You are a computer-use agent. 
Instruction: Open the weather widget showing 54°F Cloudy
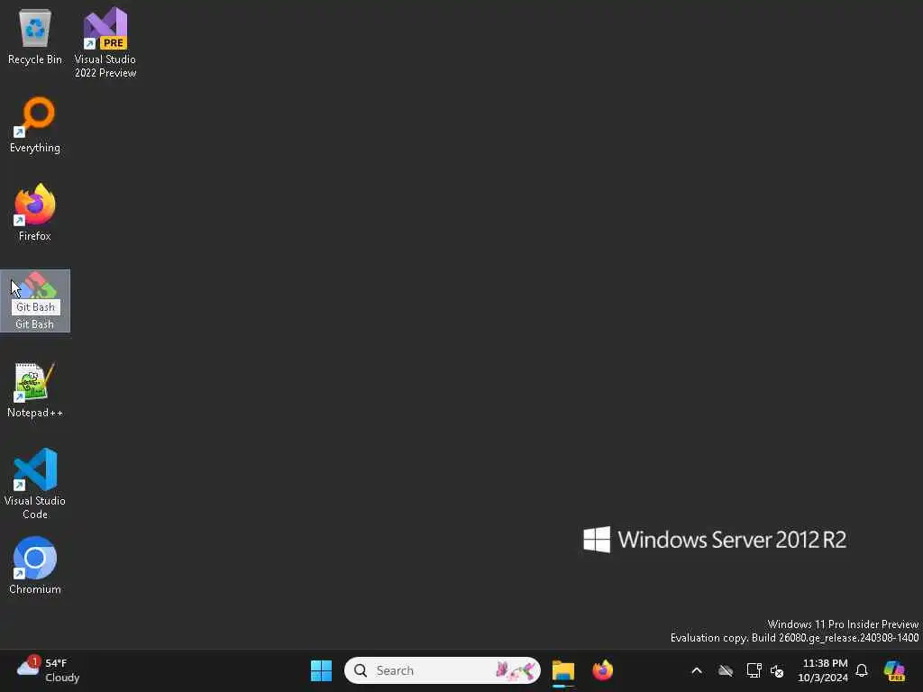[49, 670]
